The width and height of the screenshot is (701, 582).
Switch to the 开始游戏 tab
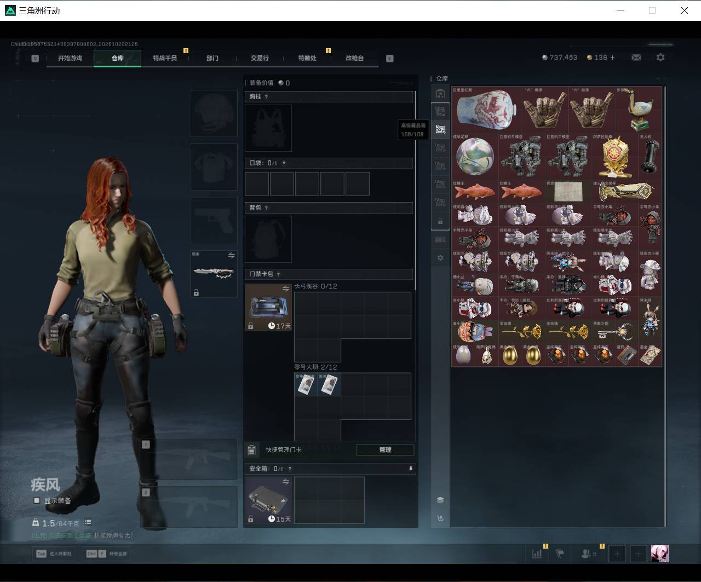pos(70,58)
